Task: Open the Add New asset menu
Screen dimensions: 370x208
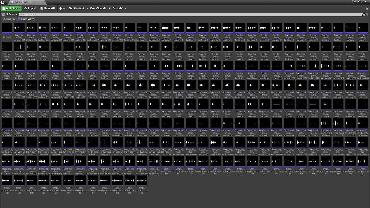Action: coord(11,8)
